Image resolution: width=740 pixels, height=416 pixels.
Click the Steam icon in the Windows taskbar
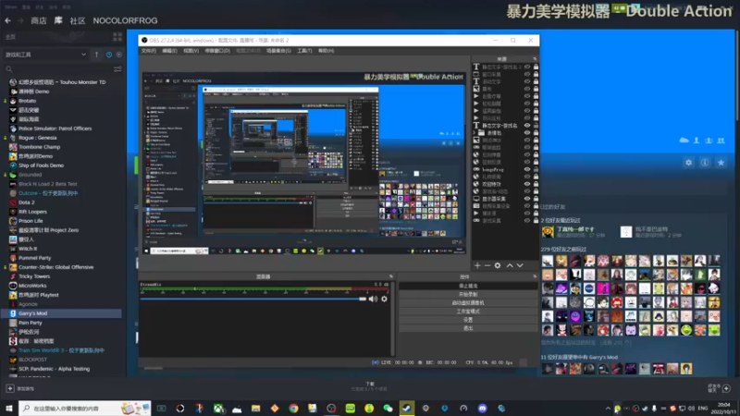407,408
